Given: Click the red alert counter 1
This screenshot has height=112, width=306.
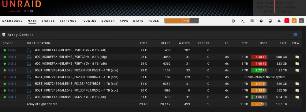Looking at the screenshot, I should point(287,21).
